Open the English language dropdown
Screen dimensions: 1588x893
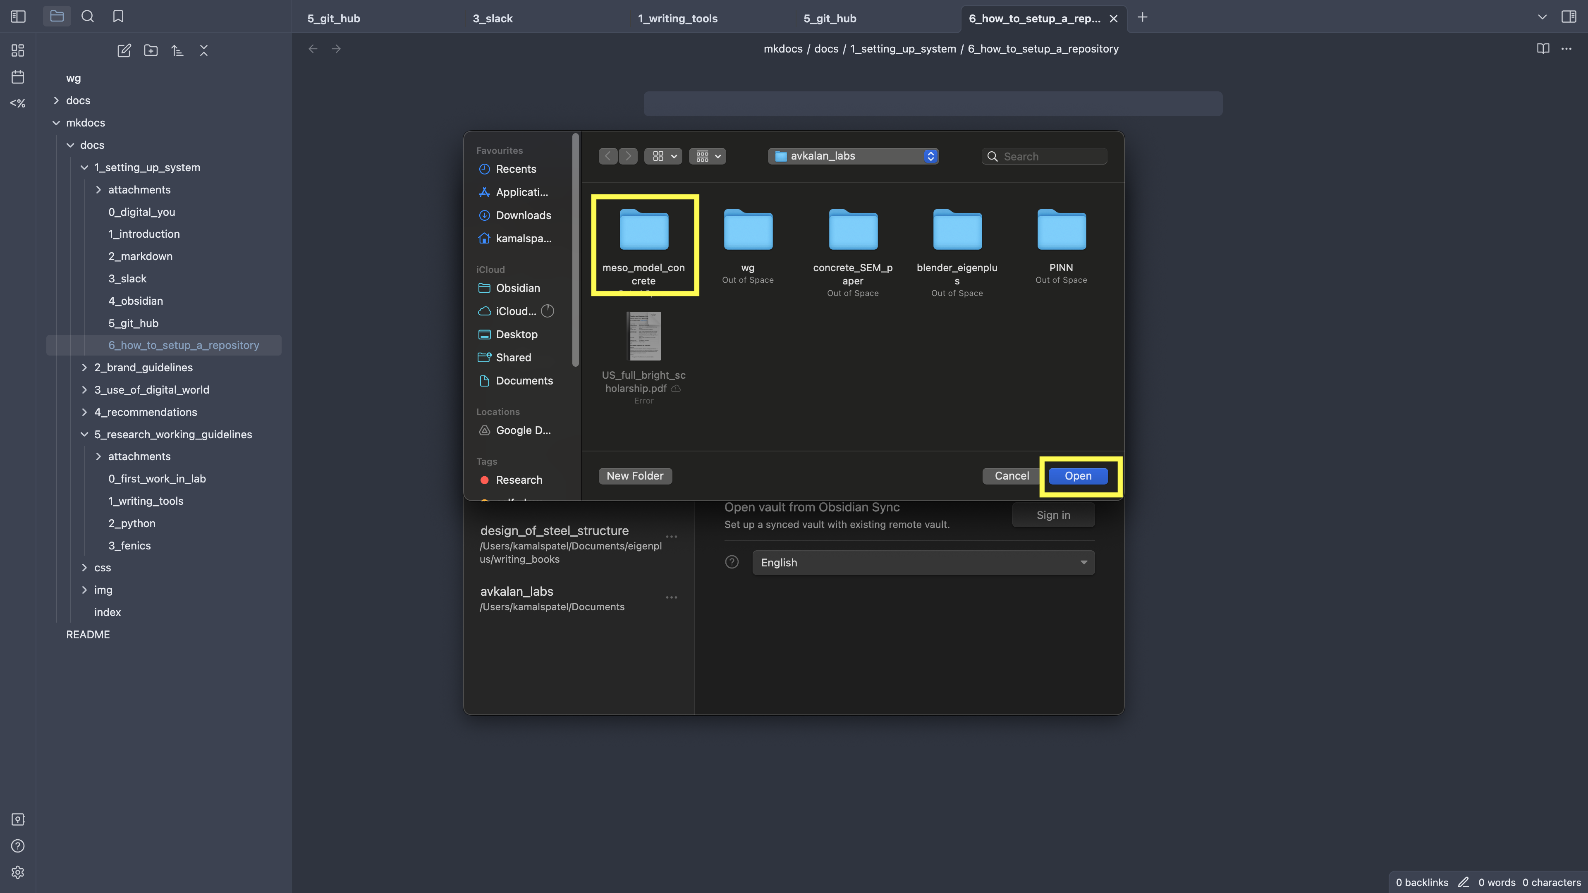tap(923, 563)
